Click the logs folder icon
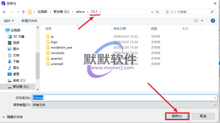Image resolution: width=220 pixels, height=123 pixels. pyautogui.click(x=48, y=42)
